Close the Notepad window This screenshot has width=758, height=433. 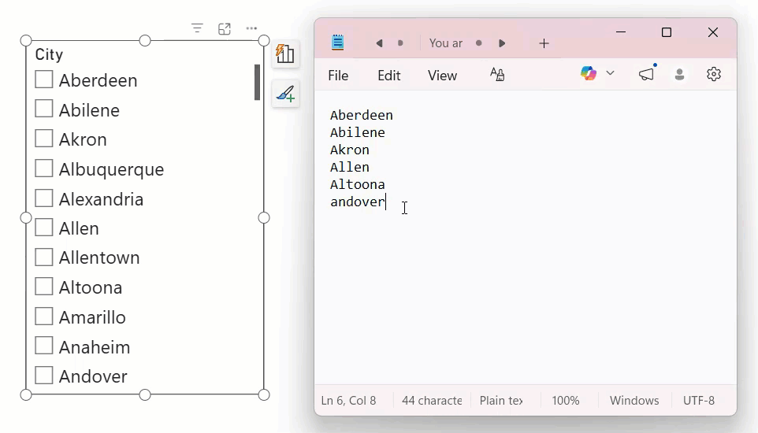point(712,32)
